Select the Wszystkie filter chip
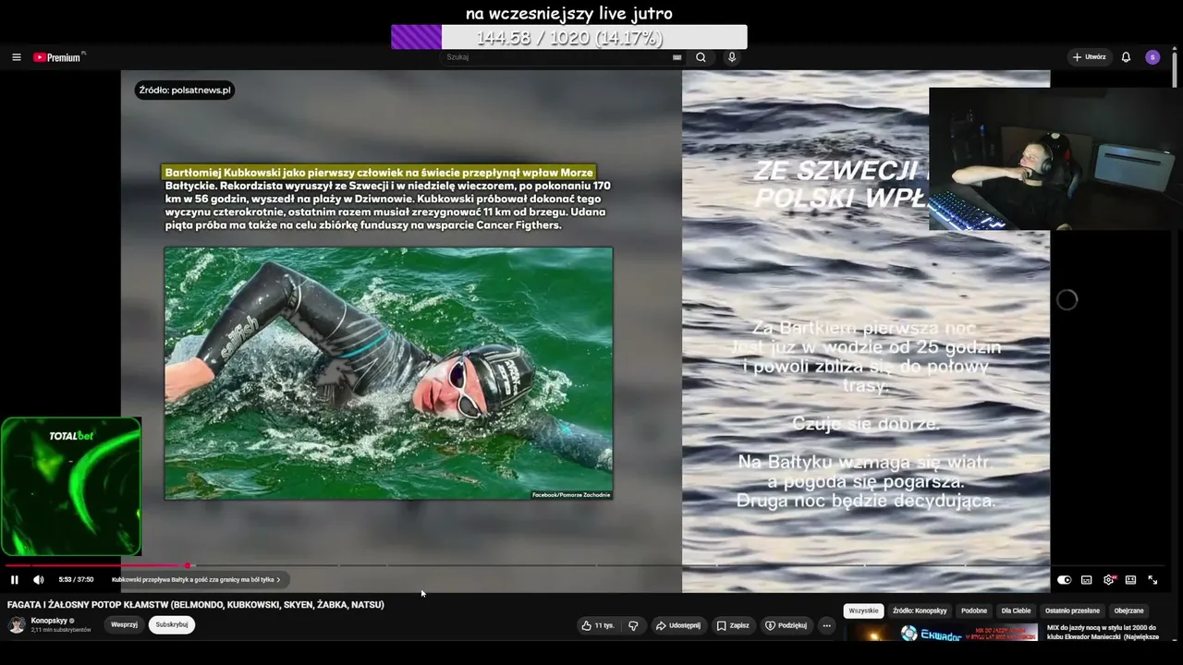Viewport: 1183px width, 665px height. [864, 611]
